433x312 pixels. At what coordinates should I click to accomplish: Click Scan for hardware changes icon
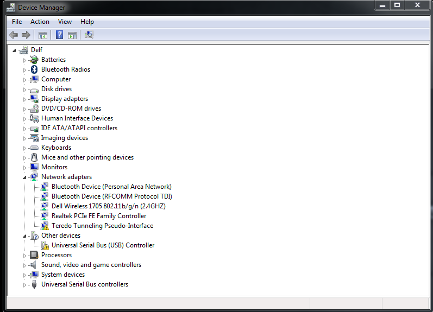pos(89,35)
